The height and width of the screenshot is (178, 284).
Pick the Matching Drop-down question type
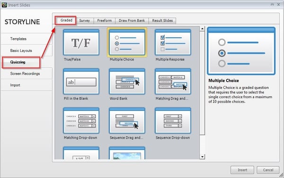coord(81,120)
